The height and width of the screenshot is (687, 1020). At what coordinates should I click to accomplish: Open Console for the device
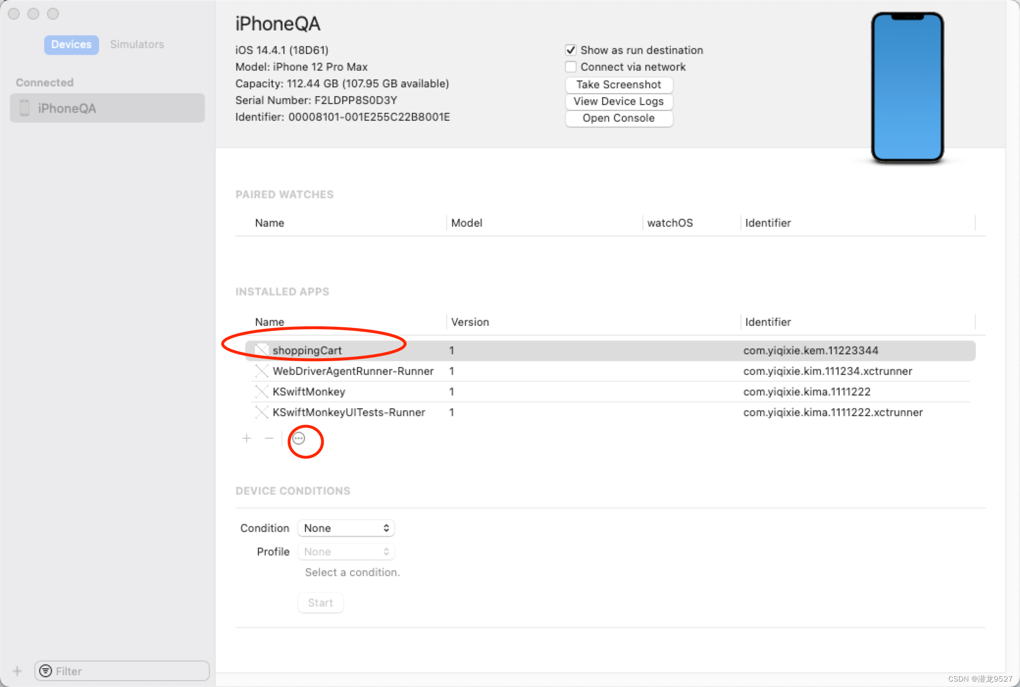(x=618, y=118)
